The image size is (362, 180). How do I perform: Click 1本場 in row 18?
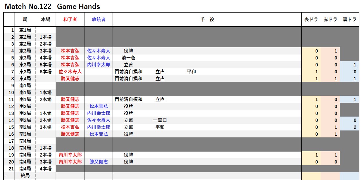(45, 148)
